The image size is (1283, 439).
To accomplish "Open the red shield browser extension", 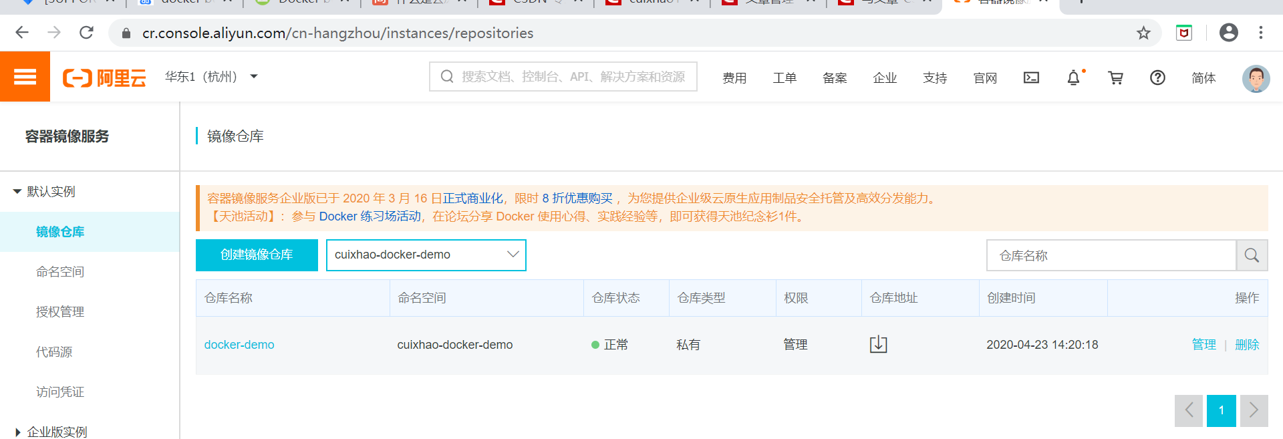I will 1184,33.
